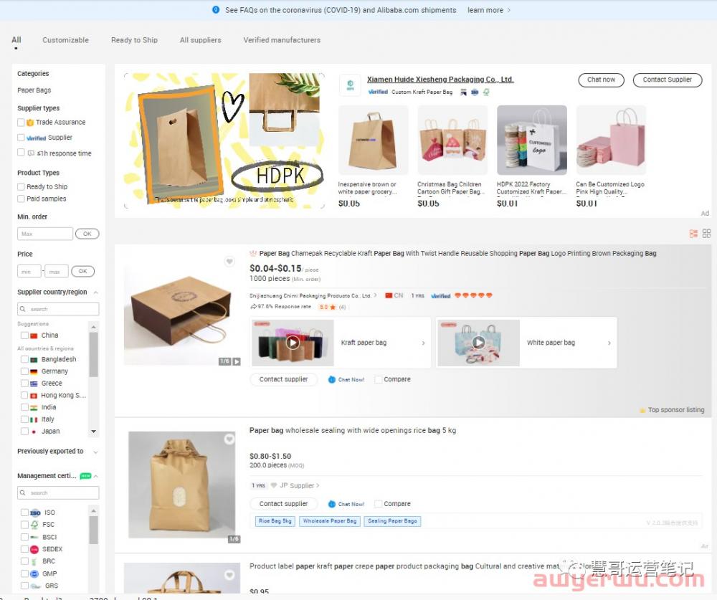The width and height of the screenshot is (717, 600).
Task: Check Compare for the Chamepak paper bag
Action: point(378,379)
